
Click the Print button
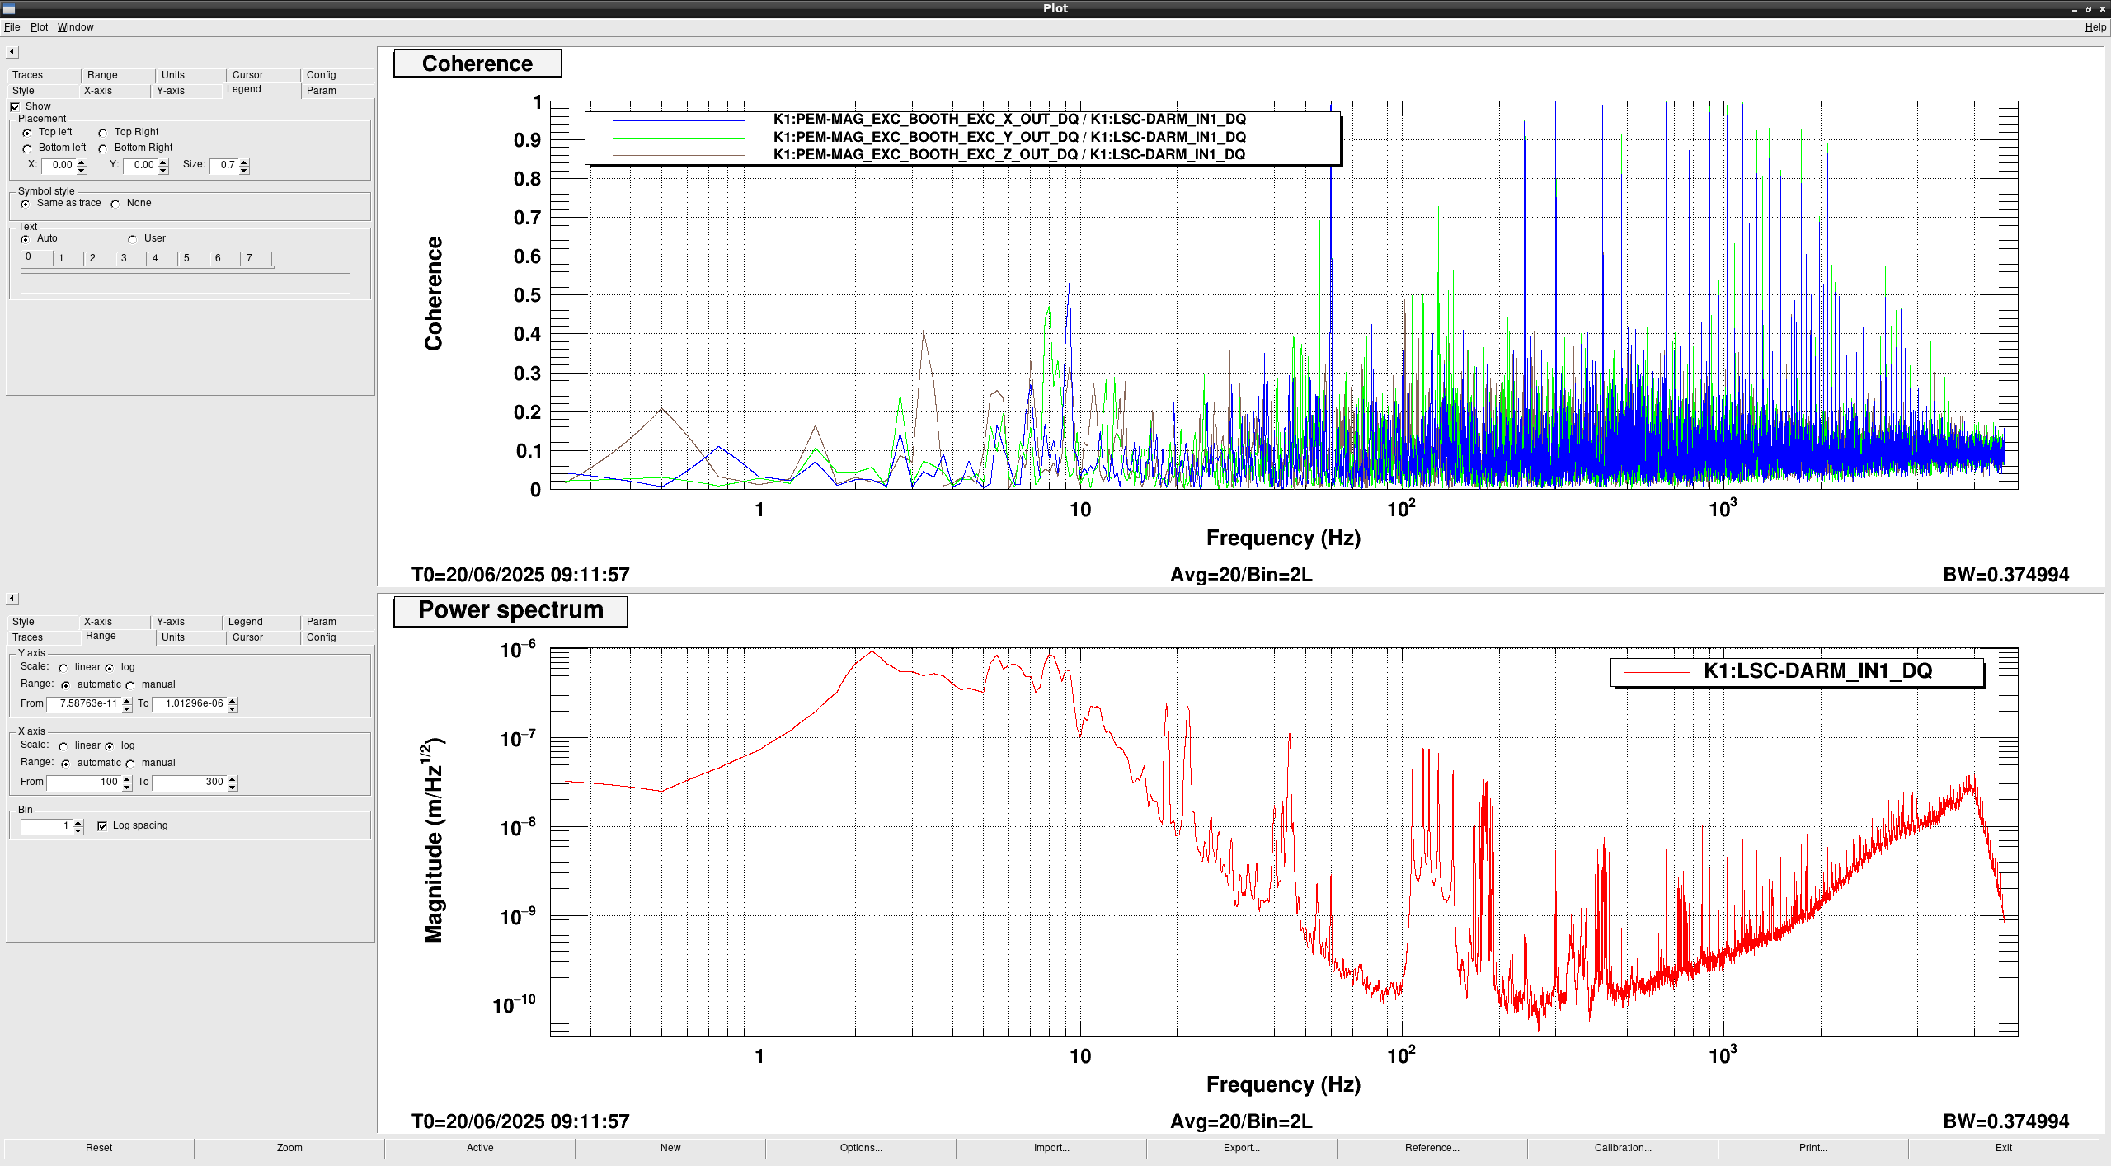pyautogui.click(x=1813, y=1148)
